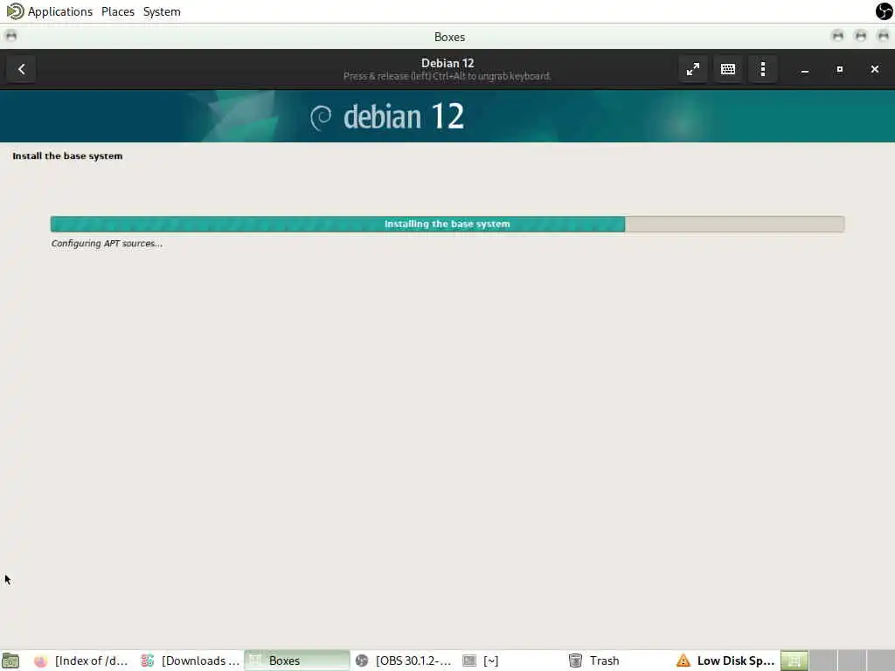Screen dimensions: 895x671
Task: Open the System menu
Action: (x=162, y=11)
